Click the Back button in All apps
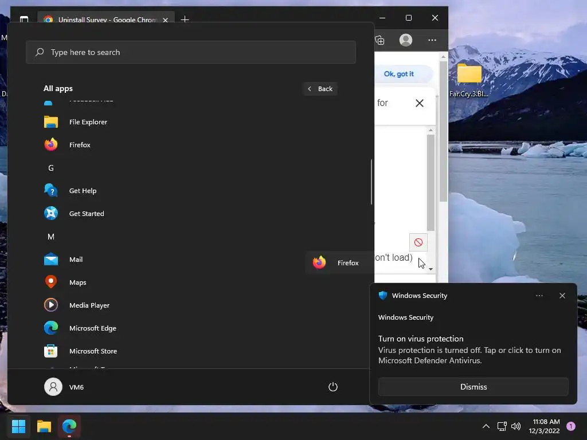587x440 pixels. tap(320, 89)
